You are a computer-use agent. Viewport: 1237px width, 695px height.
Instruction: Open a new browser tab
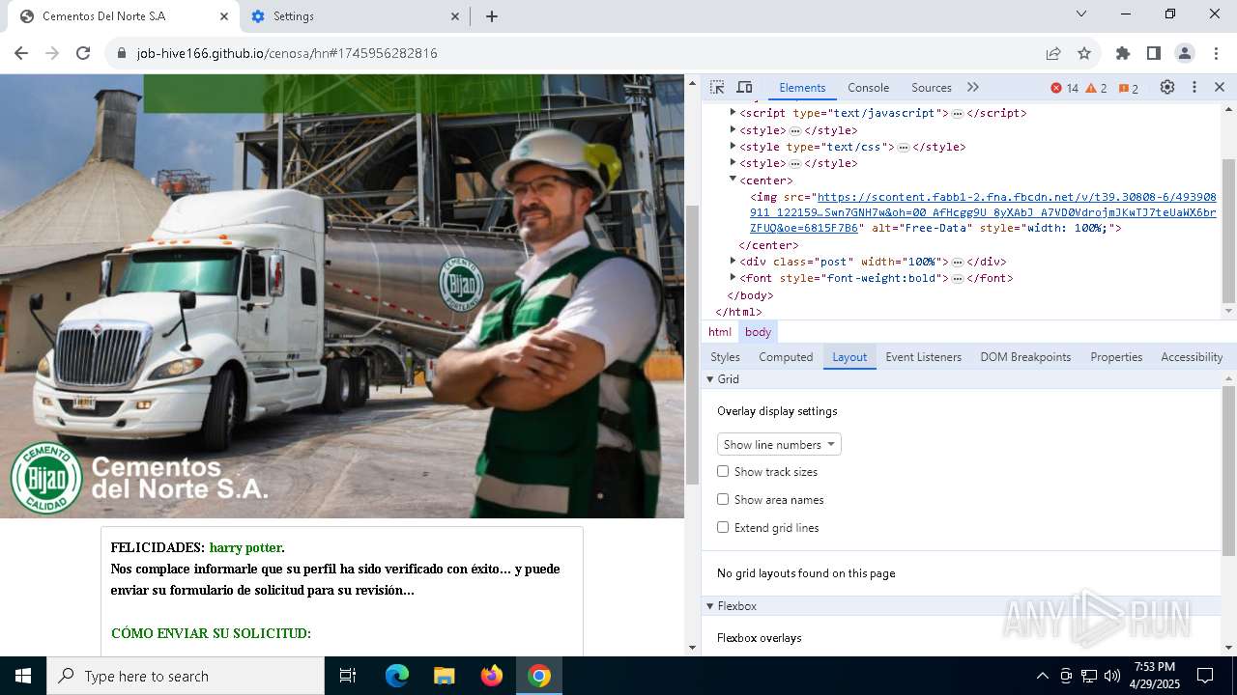pos(492,16)
